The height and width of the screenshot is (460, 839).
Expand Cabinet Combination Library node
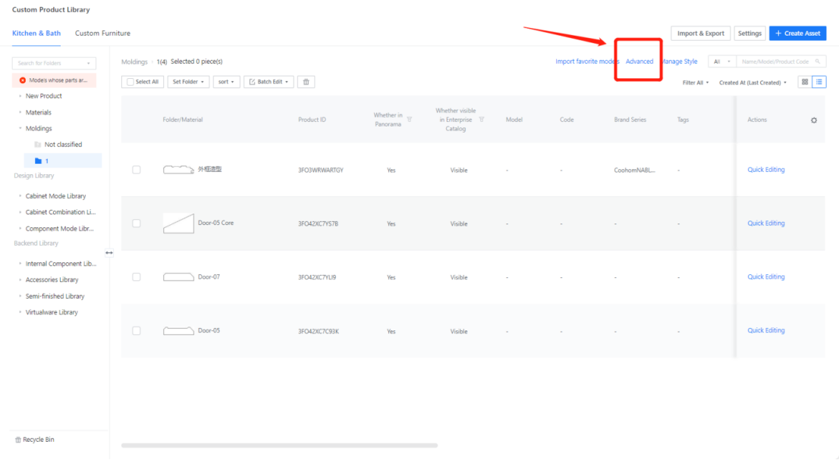20,212
